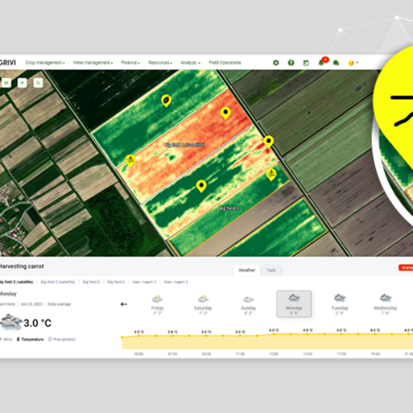
Task: Click the map search magnifier icon
Action: click(x=38, y=83)
